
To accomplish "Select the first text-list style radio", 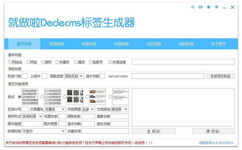I will pyautogui.click(x=20, y=97).
